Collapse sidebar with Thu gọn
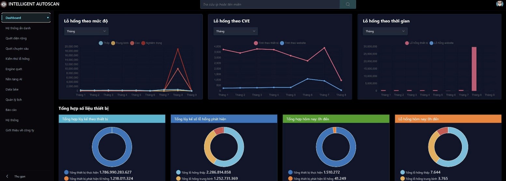Viewport: 506px width, 181px height. click(x=20, y=176)
